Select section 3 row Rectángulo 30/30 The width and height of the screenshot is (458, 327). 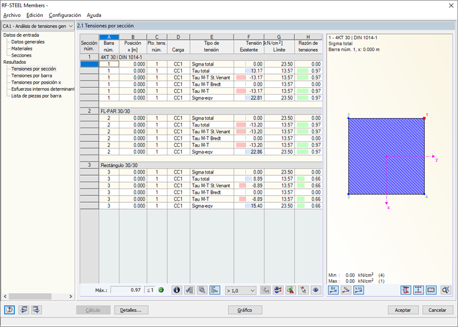[201, 165]
